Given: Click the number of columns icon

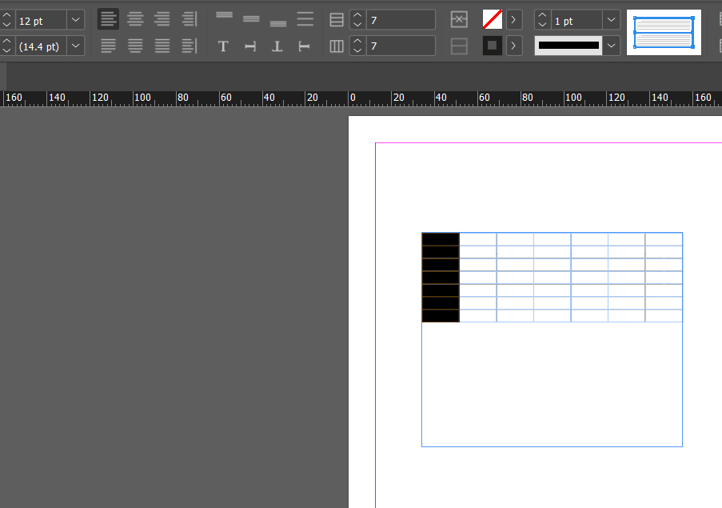Looking at the screenshot, I should 337,46.
